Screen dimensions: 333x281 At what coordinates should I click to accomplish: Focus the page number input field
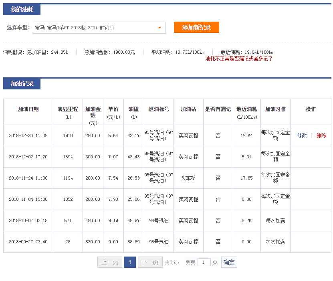pos(204,263)
